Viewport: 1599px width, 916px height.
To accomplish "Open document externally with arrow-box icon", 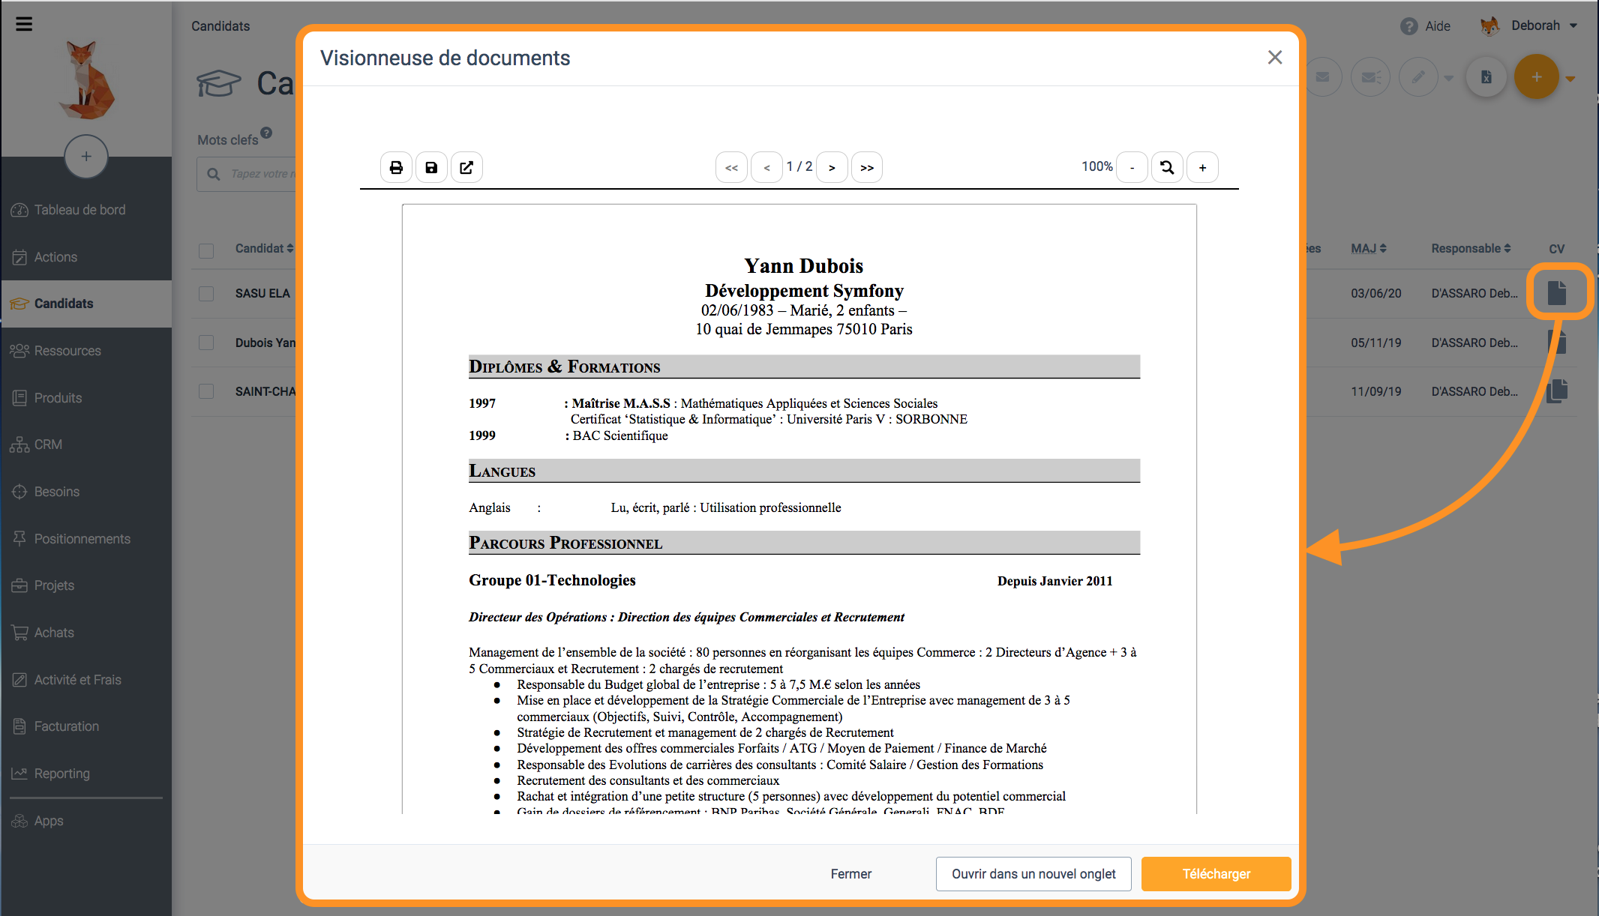I will (466, 167).
